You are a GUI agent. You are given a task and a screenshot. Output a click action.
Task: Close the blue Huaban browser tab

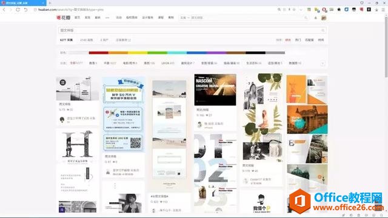43,3
